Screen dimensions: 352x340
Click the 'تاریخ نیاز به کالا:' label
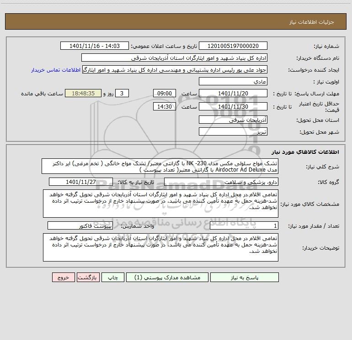(x=136, y=182)
